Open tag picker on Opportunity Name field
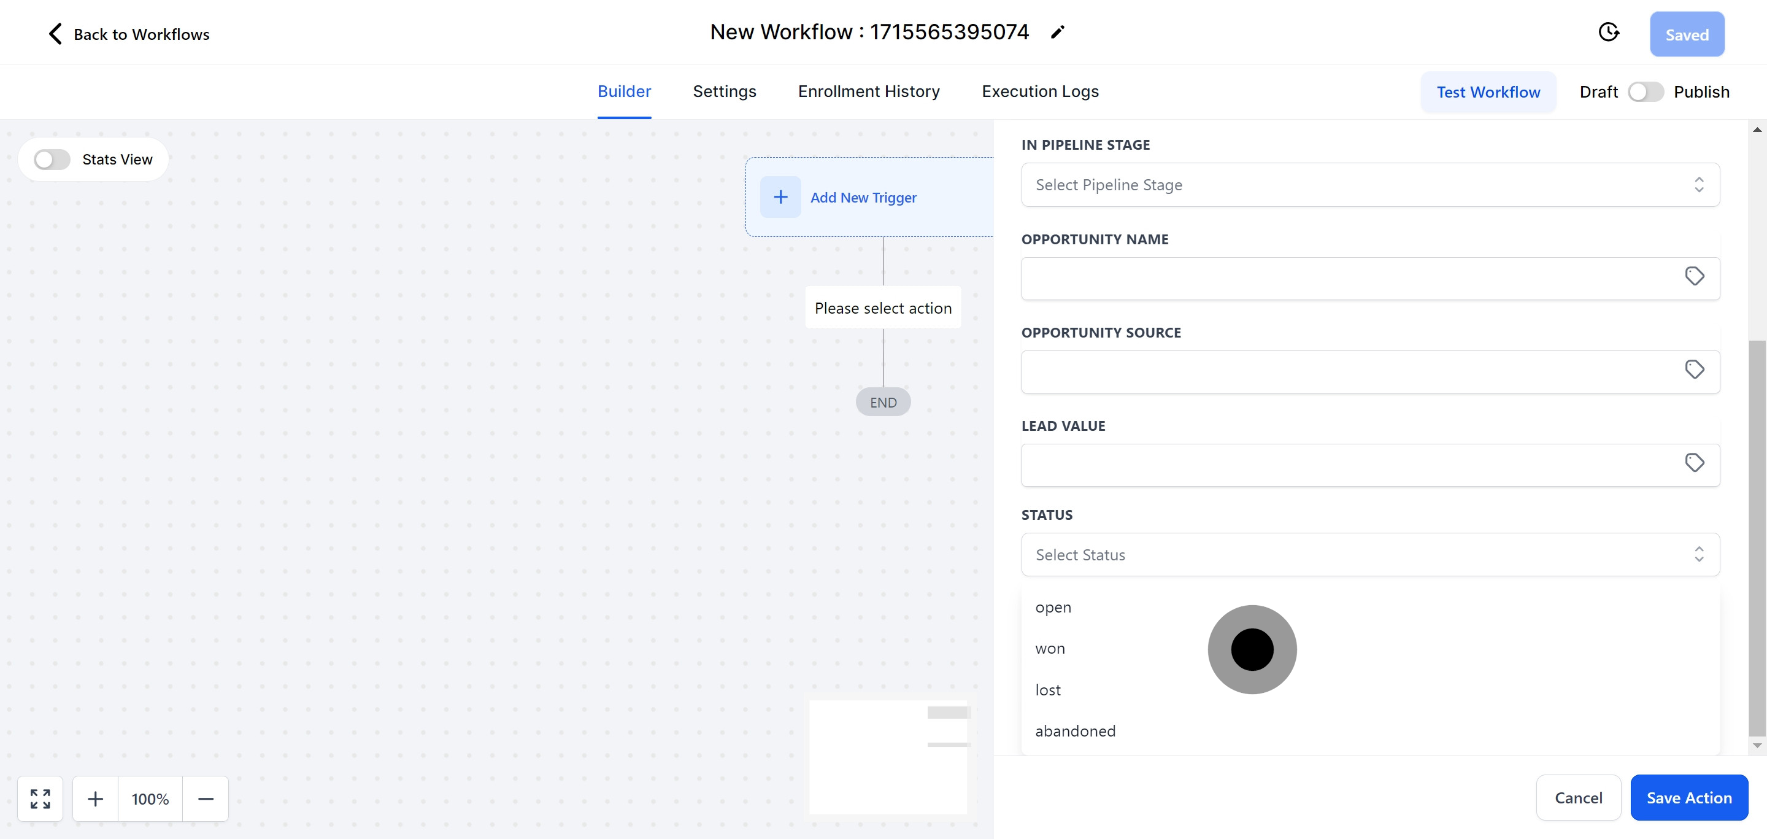This screenshot has width=1767, height=839. click(1695, 276)
